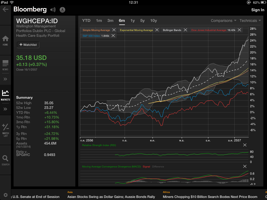Open the Watch List section
The image size is (267, 200).
5,130
